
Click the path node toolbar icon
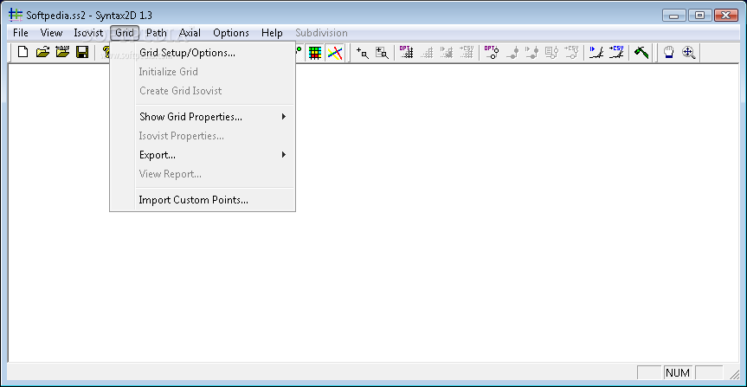pos(512,53)
